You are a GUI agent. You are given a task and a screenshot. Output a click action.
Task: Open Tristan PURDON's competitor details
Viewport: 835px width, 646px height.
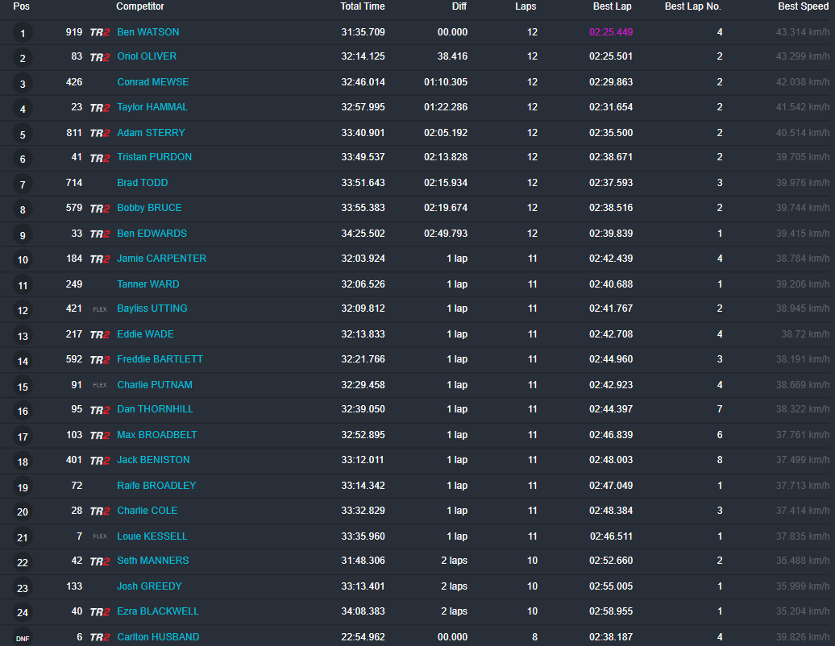[154, 158]
